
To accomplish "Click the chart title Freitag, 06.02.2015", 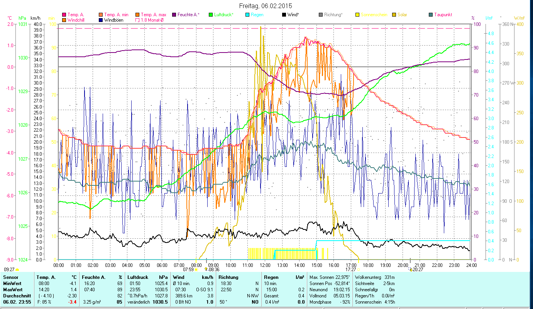I will (x=266, y=6).
